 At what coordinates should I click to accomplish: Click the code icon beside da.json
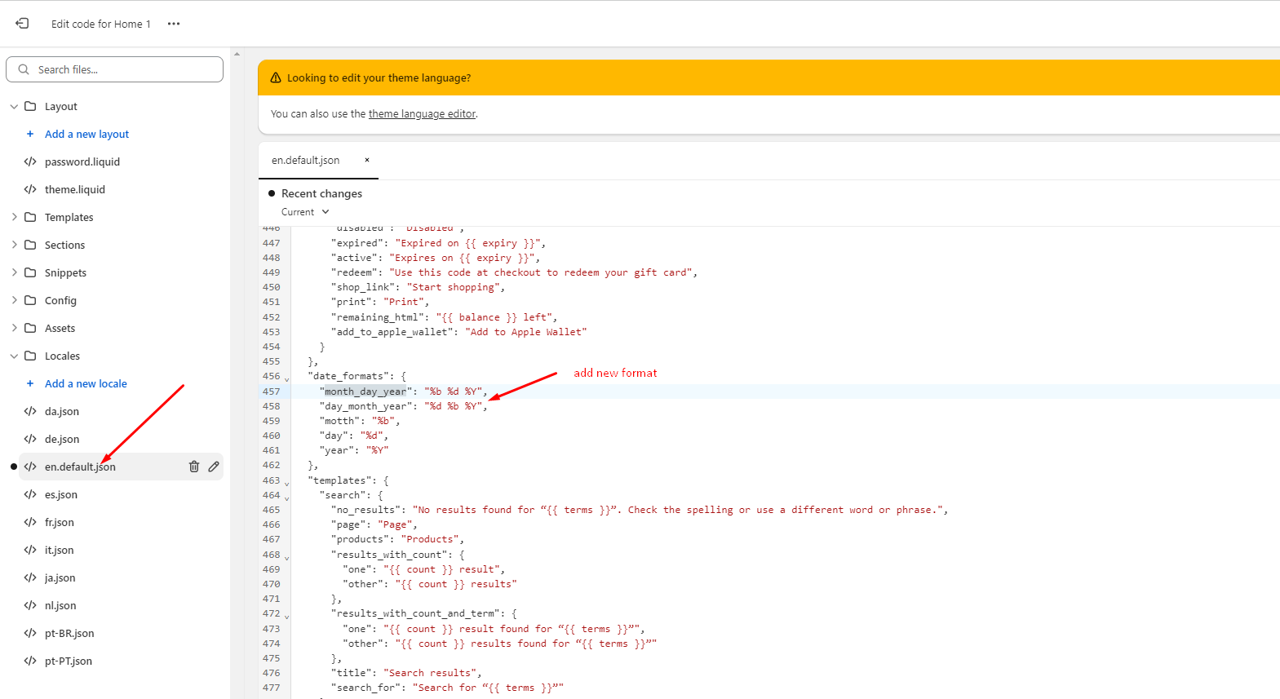pos(30,411)
